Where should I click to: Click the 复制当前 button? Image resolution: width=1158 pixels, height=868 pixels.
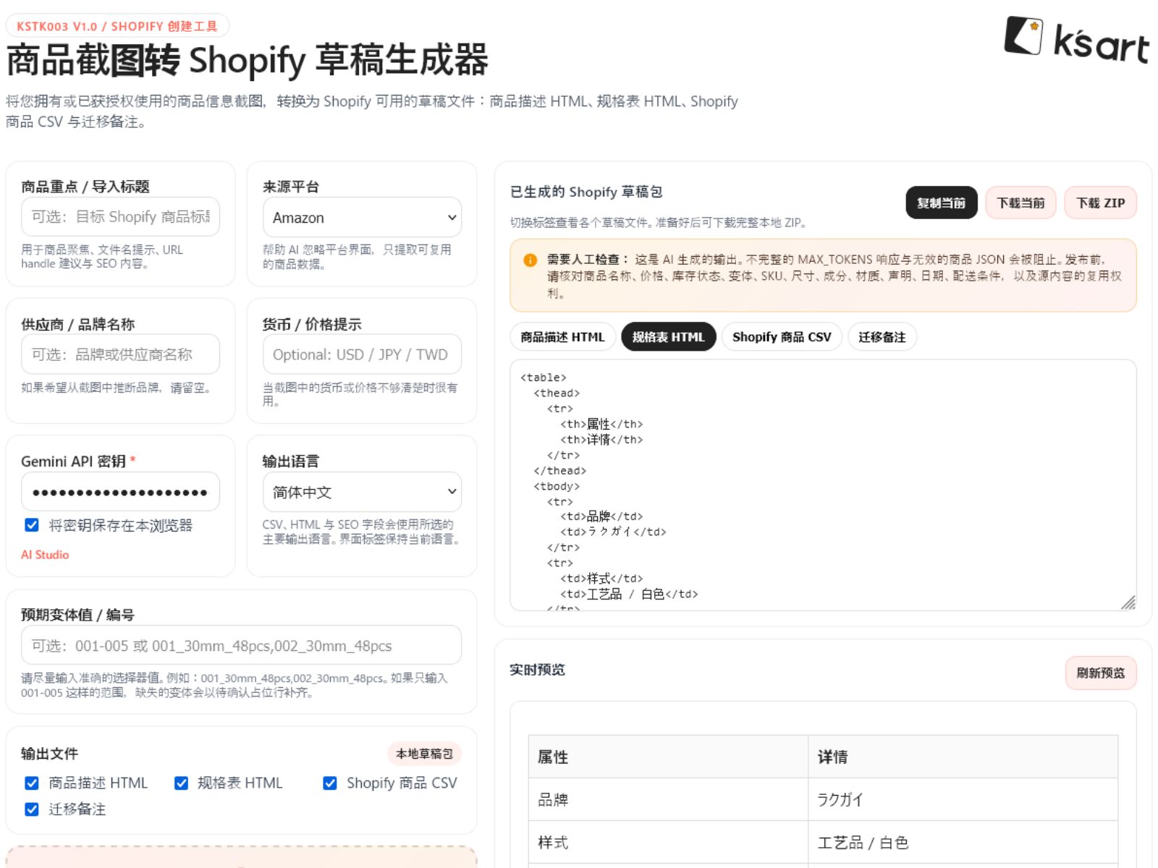click(941, 203)
